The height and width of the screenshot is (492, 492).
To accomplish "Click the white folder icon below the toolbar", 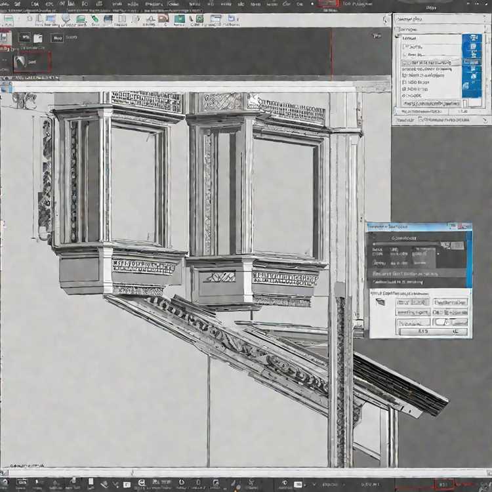I will 38,38.
